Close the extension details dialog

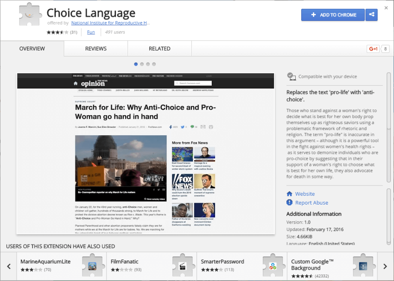(x=386, y=8)
